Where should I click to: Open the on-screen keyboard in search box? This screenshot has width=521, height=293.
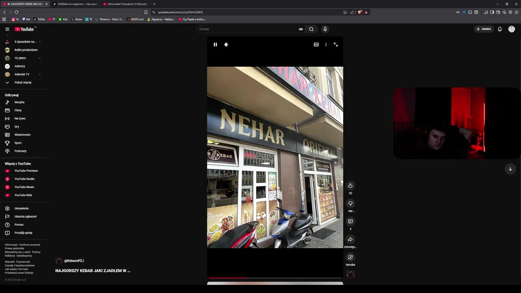301,29
